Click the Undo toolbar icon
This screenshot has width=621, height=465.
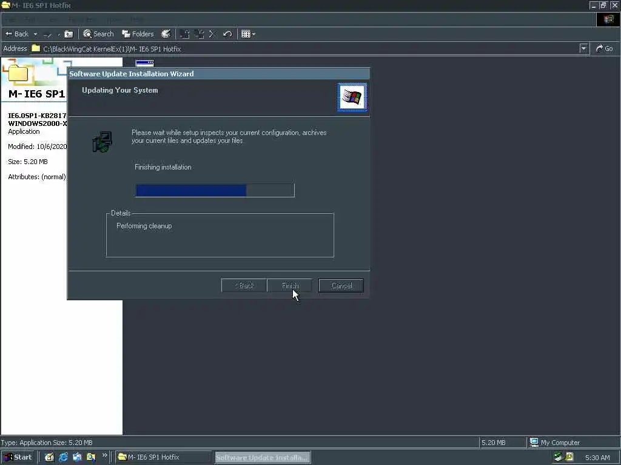point(227,34)
